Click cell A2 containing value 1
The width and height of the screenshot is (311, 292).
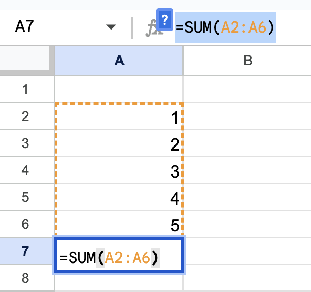tap(119, 118)
